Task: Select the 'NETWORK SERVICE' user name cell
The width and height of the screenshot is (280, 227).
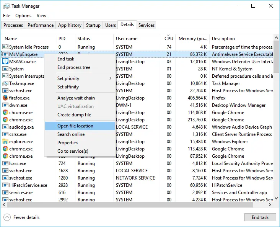Action: pyautogui.click(x=135, y=178)
